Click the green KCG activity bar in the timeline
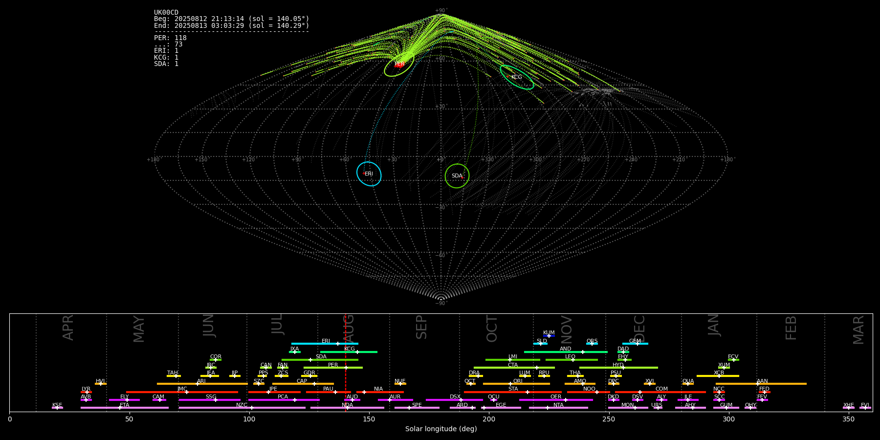The image size is (880, 440). (x=349, y=352)
